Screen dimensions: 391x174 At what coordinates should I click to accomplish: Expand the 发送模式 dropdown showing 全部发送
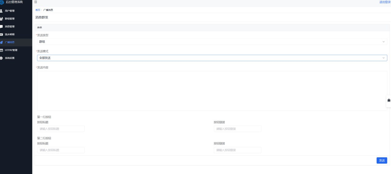[211, 58]
